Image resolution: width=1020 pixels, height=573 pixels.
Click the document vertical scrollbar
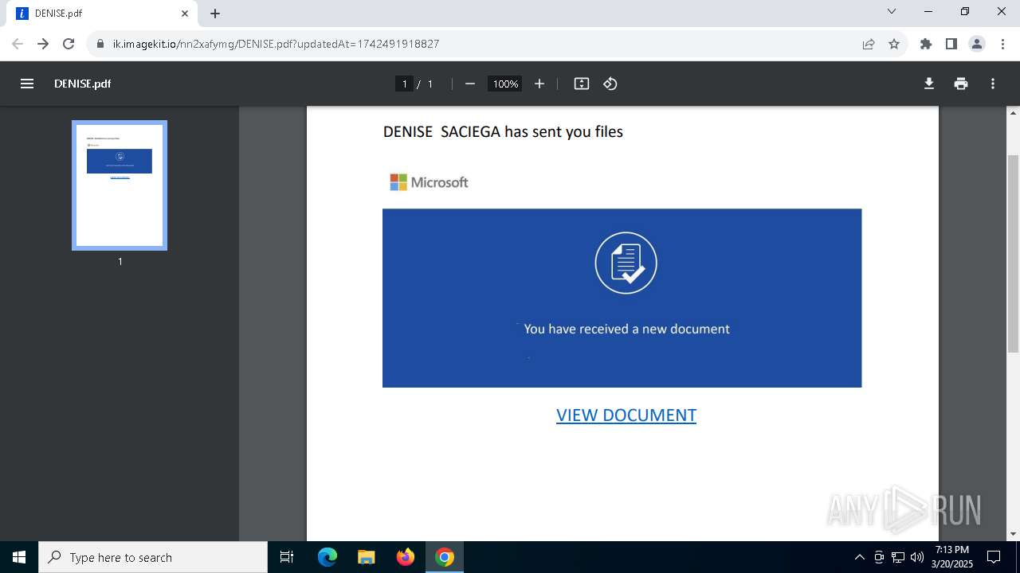[1013, 253]
